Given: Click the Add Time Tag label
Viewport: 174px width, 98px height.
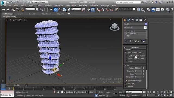Looking at the screenshot, I should point(103,96).
